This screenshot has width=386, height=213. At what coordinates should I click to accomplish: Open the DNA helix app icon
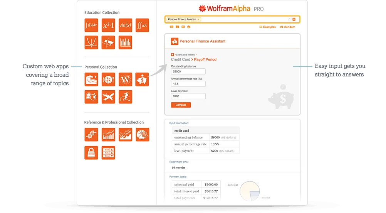point(91,135)
